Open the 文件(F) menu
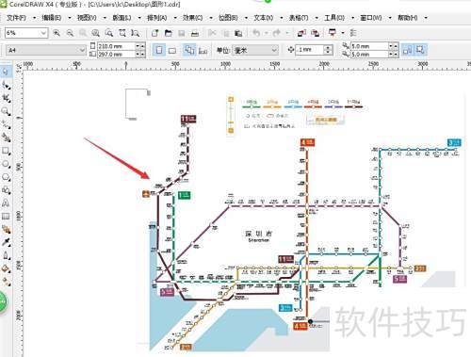 16,18
